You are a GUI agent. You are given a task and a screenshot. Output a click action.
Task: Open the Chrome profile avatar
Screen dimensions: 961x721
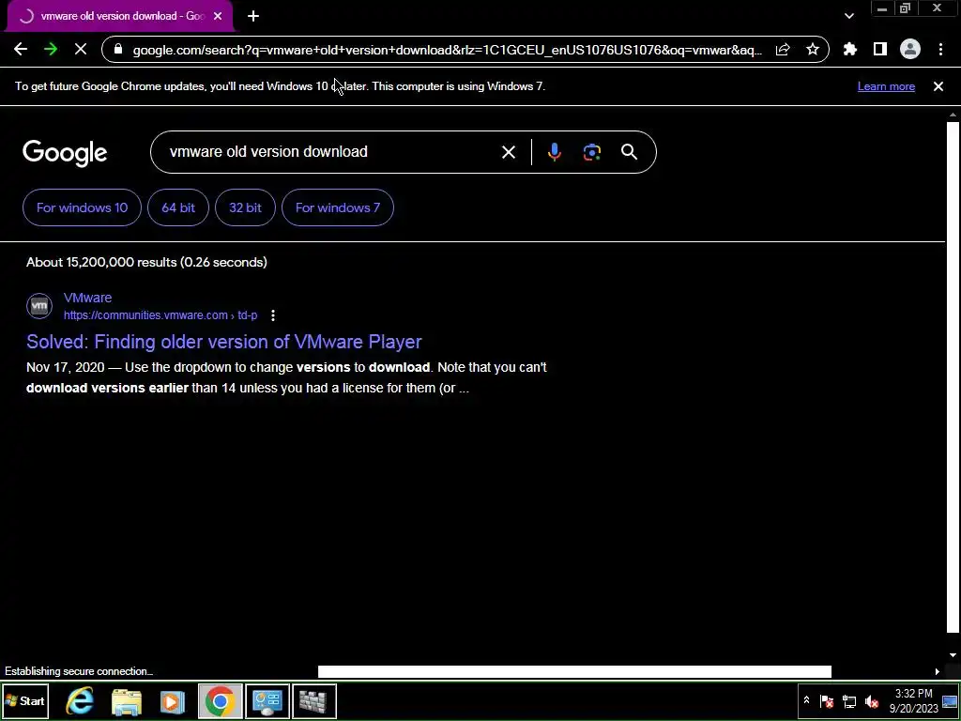[910, 50]
